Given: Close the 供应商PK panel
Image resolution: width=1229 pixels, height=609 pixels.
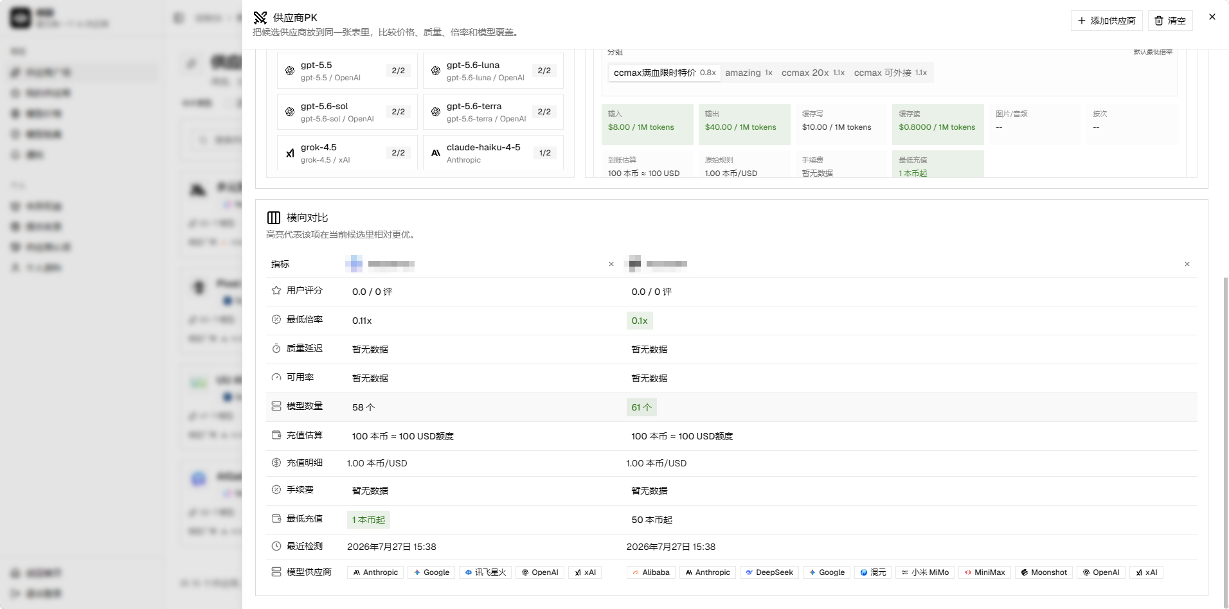Looking at the screenshot, I should [x=1212, y=17].
